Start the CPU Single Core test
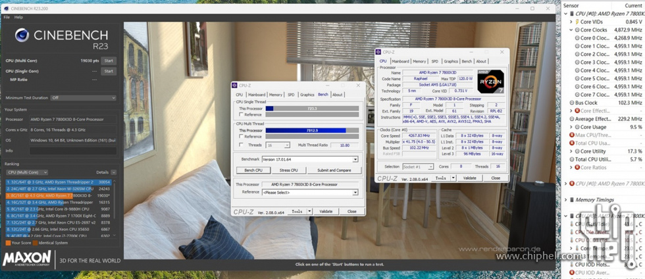This screenshot has height=279, width=645. click(x=109, y=71)
